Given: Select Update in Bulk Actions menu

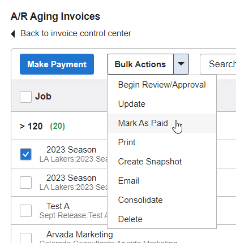Looking at the screenshot, I should 162,104.
